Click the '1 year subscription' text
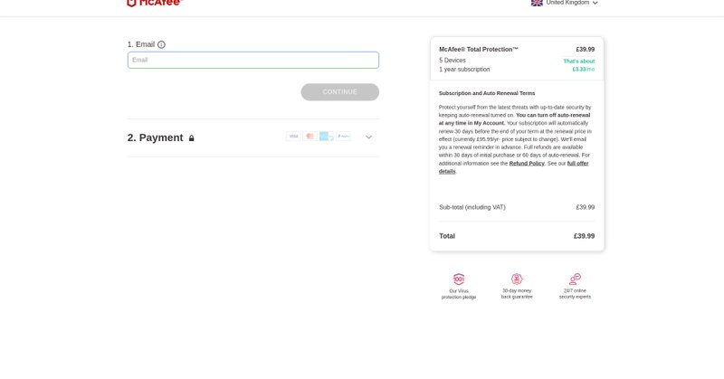 coord(464,70)
